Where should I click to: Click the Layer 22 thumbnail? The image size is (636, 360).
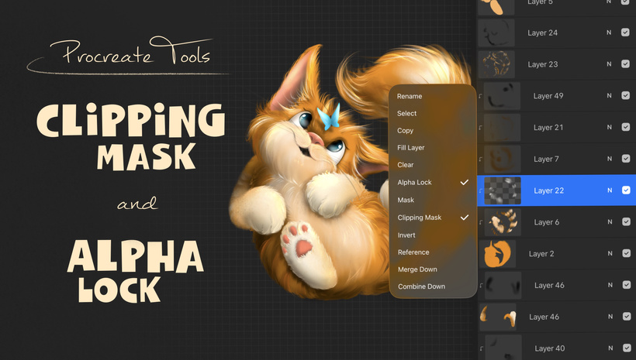(502, 190)
